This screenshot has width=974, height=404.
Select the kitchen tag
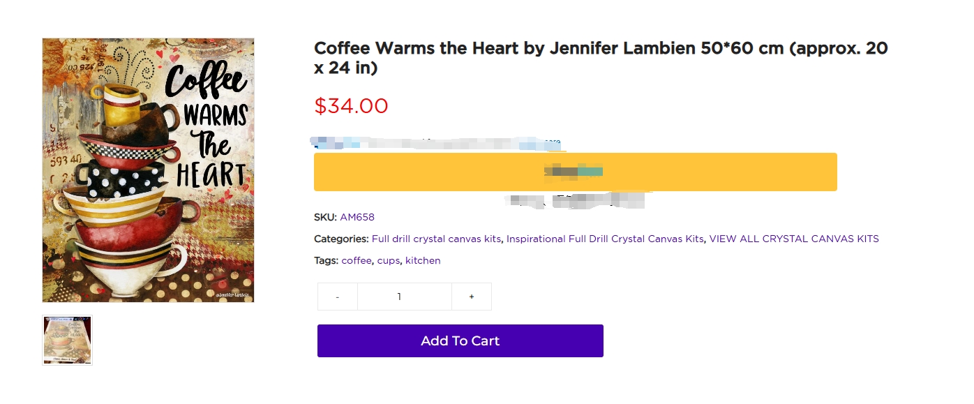pyautogui.click(x=423, y=260)
